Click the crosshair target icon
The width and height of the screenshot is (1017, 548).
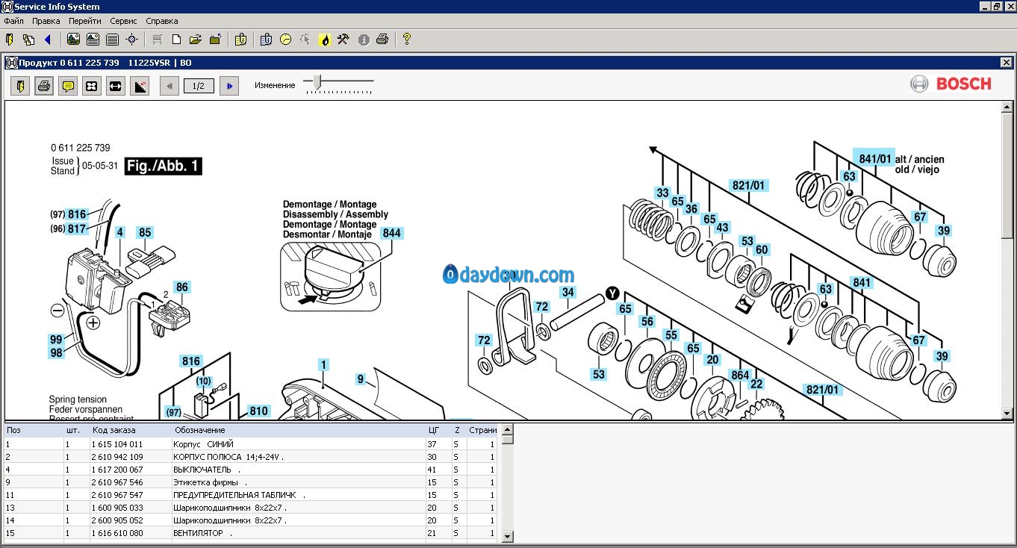pos(132,40)
